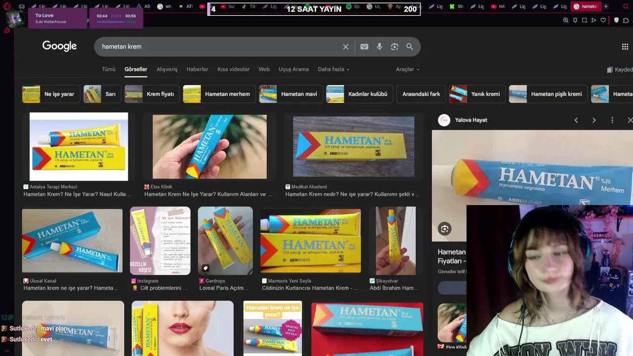Viewport: 633px width, 356px height.
Task: Filter by Ne işe yarar chip
Action: (51, 94)
